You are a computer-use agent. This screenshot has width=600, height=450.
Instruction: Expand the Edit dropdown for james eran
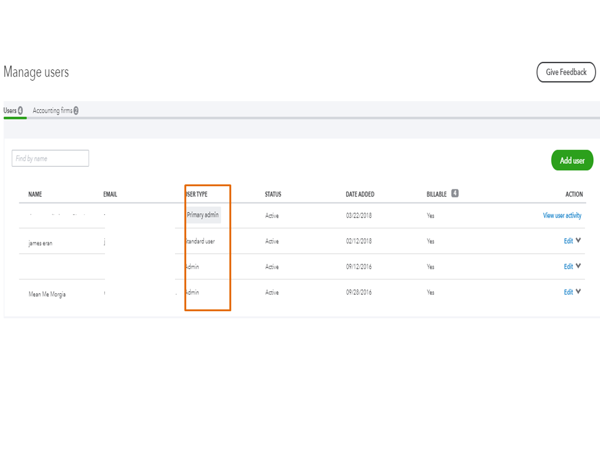click(x=578, y=240)
